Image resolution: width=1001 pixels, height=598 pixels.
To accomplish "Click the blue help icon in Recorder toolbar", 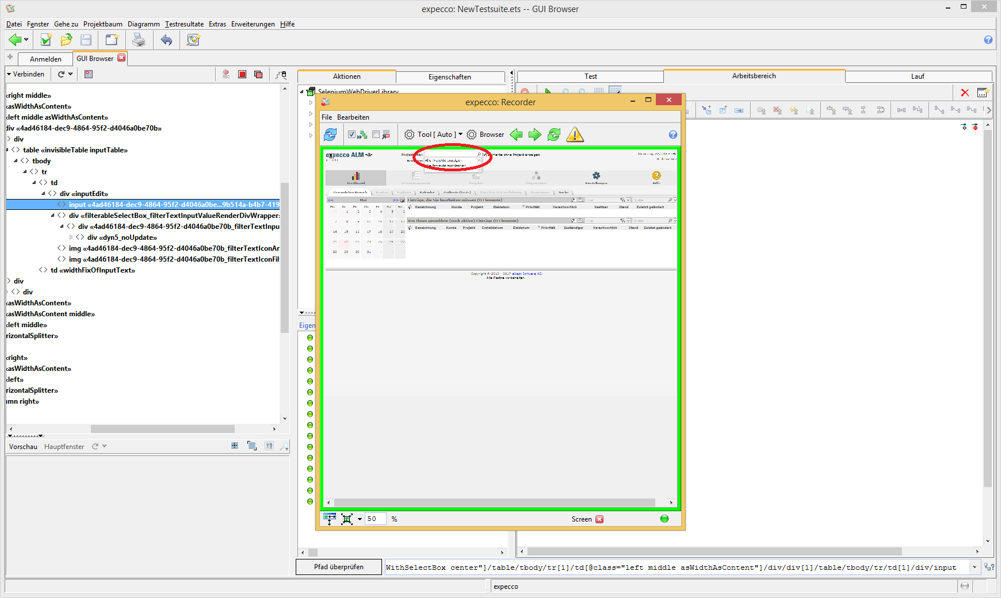I will [x=673, y=135].
